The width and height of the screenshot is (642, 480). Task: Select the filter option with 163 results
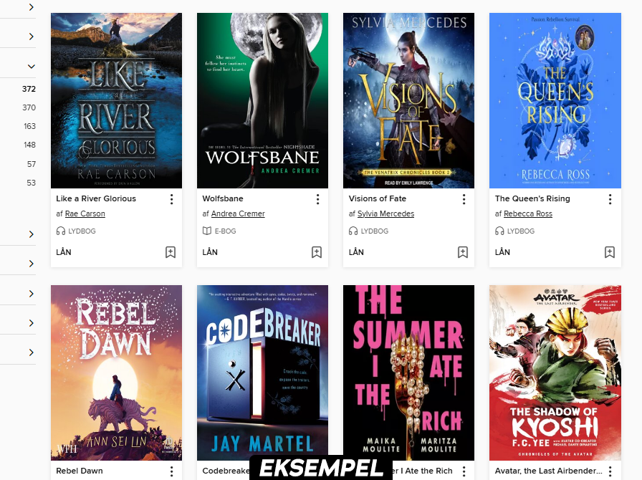coord(29,126)
